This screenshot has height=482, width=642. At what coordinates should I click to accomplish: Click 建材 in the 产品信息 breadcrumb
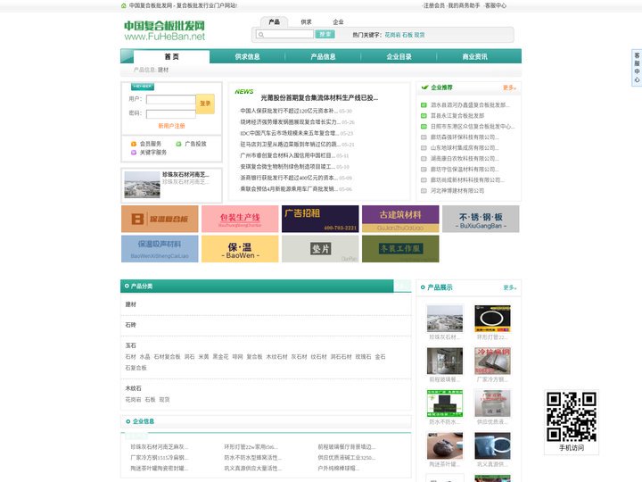click(x=163, y=71)
